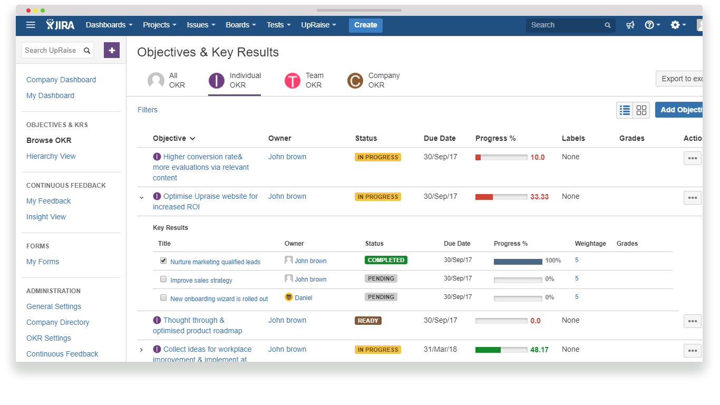Open the announcements megaphone icon
Viewport: 720px width, 405px height.
pos(630,25)
